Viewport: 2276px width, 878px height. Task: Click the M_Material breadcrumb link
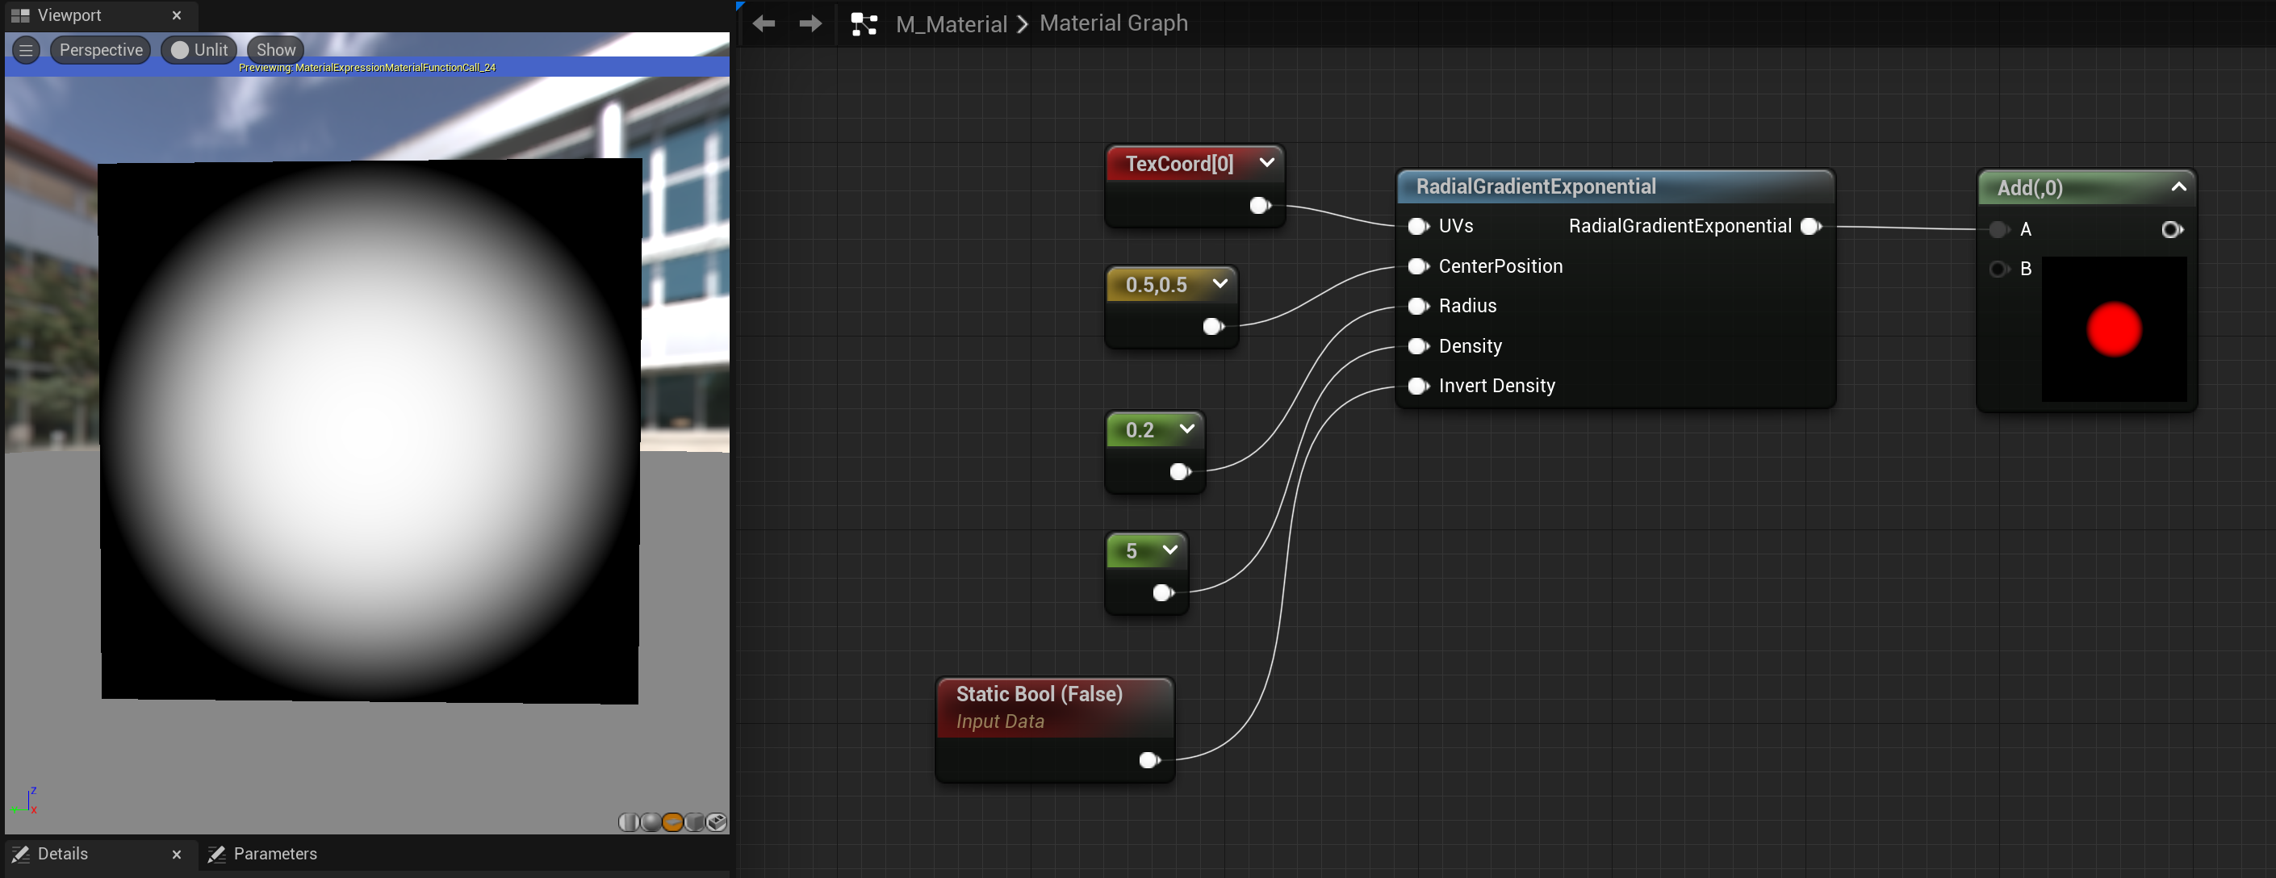pos(951,24)
